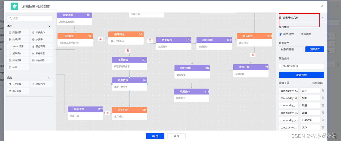This screenshot has height=141, width=341.
Task: Pick the Restful调用 component
Action: point(18,46)
